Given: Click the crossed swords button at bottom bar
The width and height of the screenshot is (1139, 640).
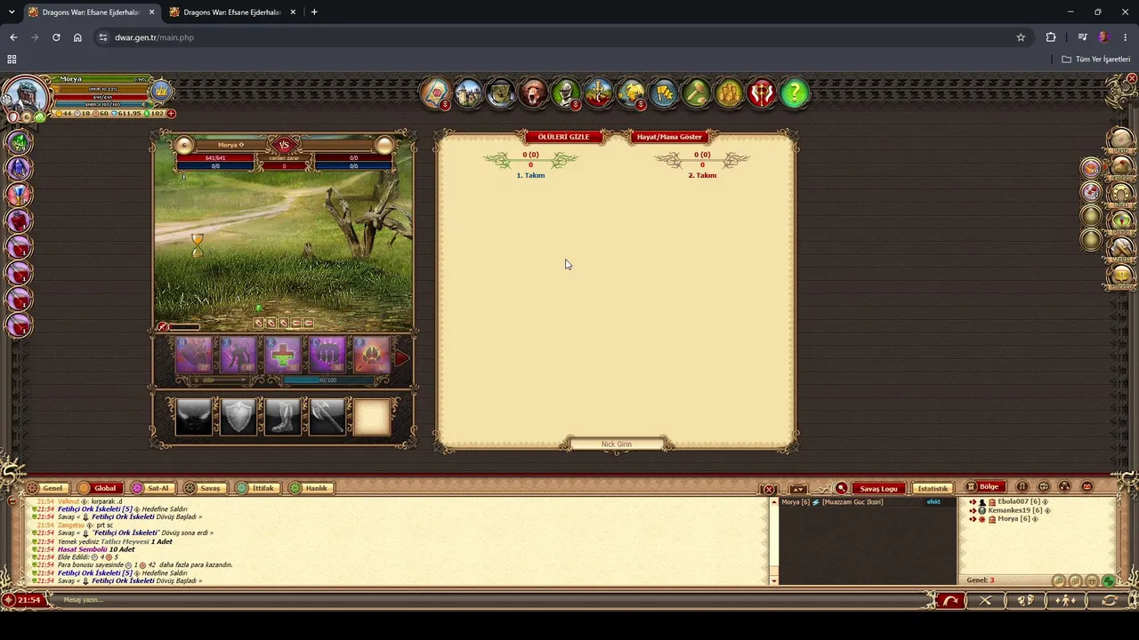Looking at the screenshot, I should click(x=985, y=600).
